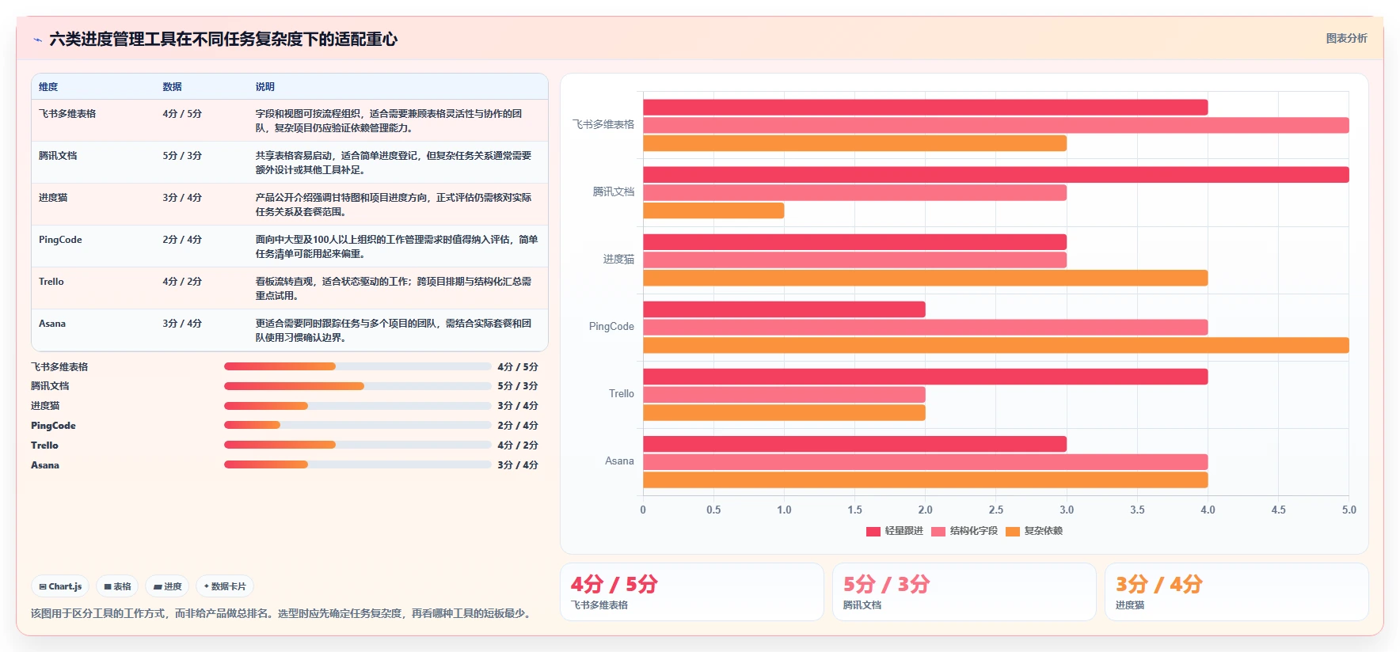
Task: Click the 表格 tag chip
Action: (x=117, y=586)
